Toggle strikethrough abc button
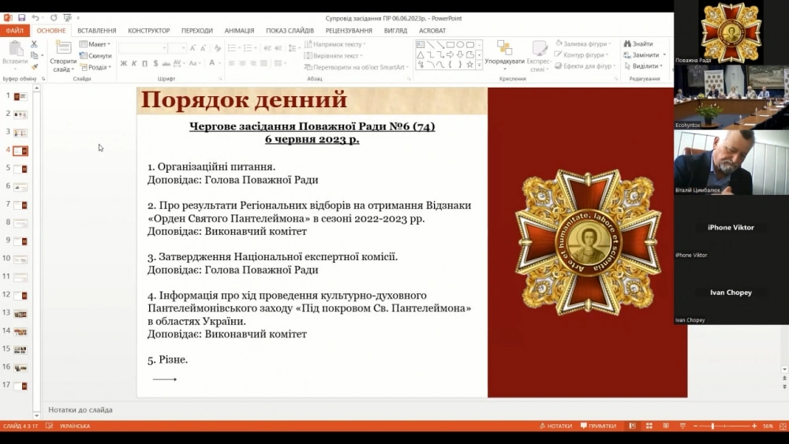The height and width of the screenshot is (444, 789). pos(166,63)
